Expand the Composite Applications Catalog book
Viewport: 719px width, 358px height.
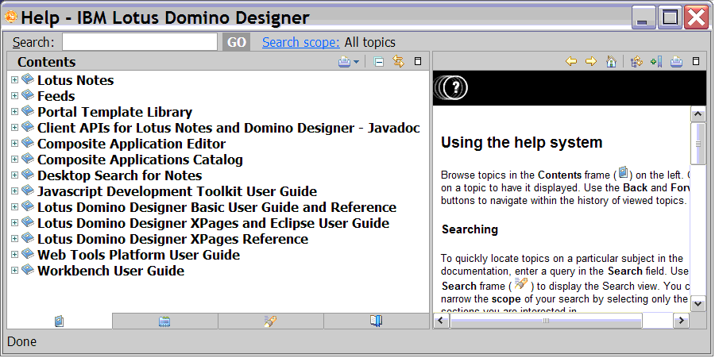tap(14, 159)
